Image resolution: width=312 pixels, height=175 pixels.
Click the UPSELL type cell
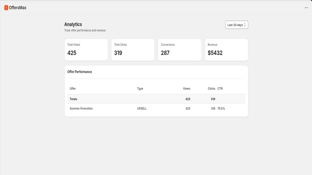click(x=142, y=108)
